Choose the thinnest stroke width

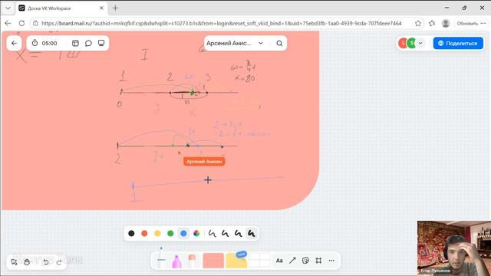tap(212, 233)
